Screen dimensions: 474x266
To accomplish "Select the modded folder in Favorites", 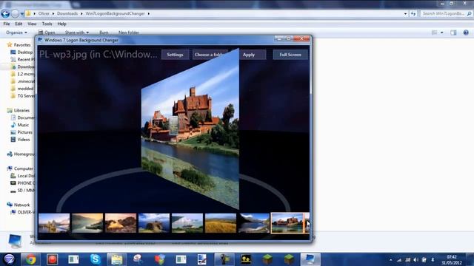I will pos(25,89).
